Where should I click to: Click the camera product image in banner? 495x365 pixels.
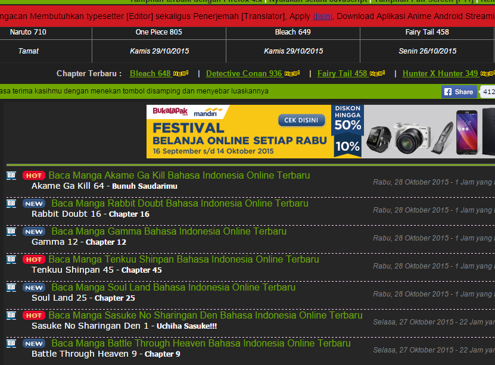412,138
